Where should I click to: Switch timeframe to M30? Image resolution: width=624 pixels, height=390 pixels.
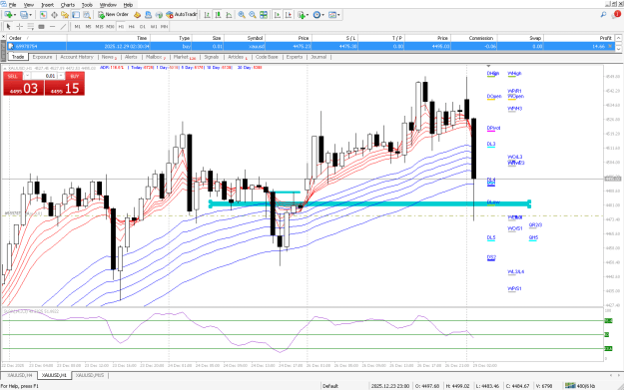[x=110, y=27]
